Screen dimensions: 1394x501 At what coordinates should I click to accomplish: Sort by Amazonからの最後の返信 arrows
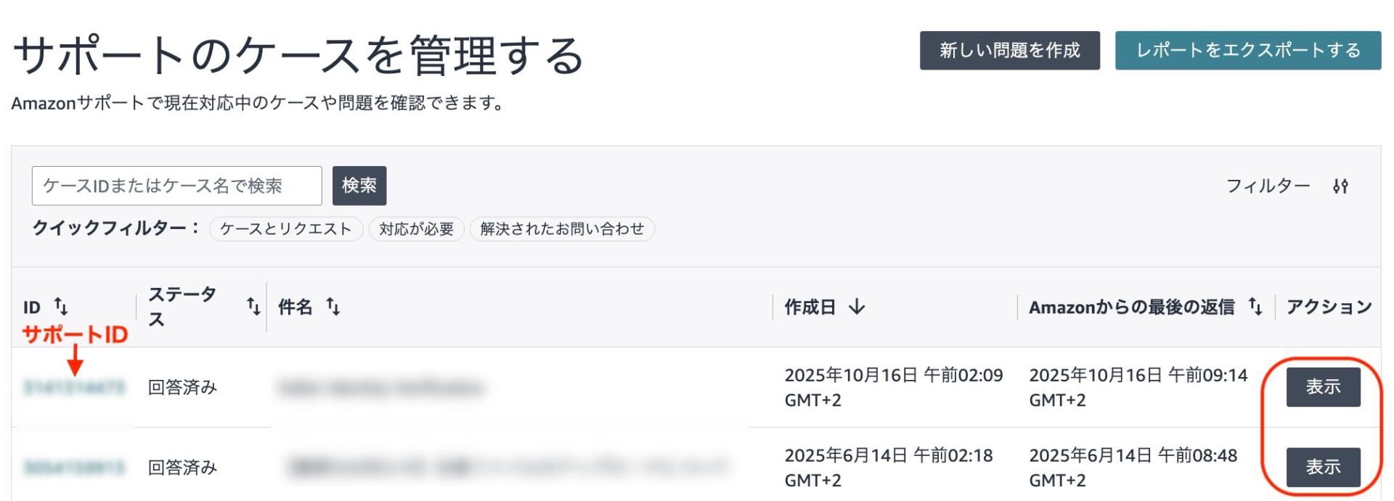(1255, 307)
